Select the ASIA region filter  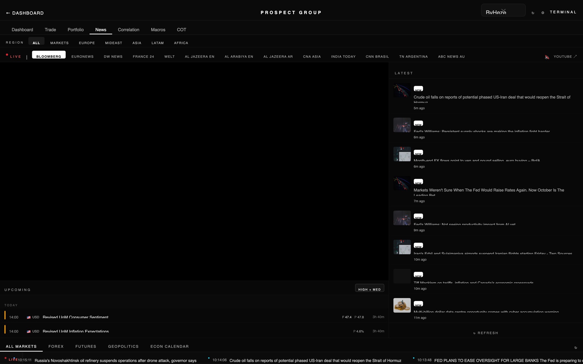point(137,43)
